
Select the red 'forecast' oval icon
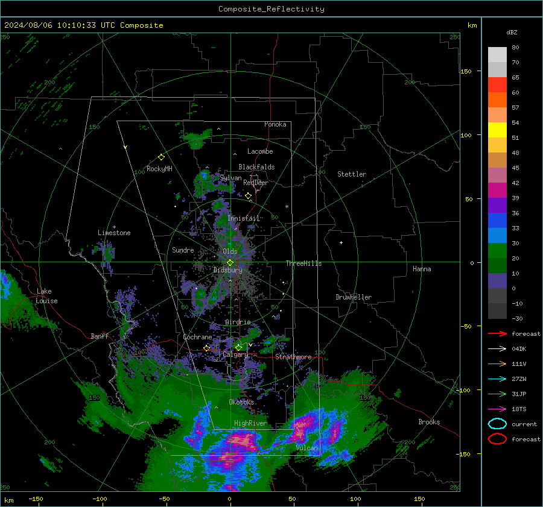[497, 439]
